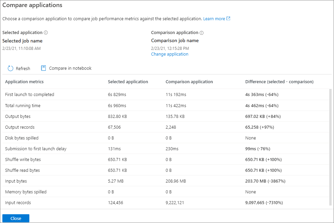The width and height of the screenshot is (334, 223).
Task: Click the Difference column header
Action: [279, 82]
